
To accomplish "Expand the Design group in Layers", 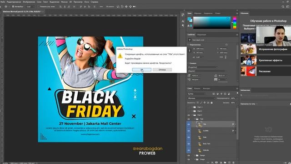I will [195, 155].
